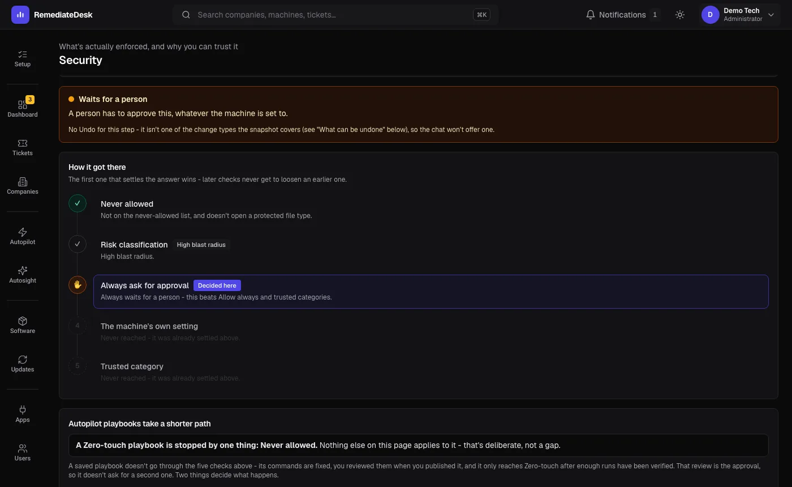Click Autopilot playbooks take a shorter path heading
The height and width of the screenshot is (487, 792).
(140, 424)
